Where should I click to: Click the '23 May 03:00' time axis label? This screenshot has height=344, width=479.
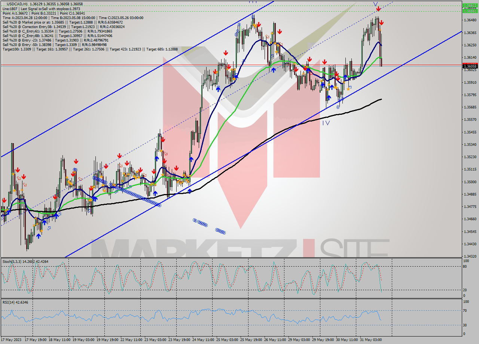(156, 340)
